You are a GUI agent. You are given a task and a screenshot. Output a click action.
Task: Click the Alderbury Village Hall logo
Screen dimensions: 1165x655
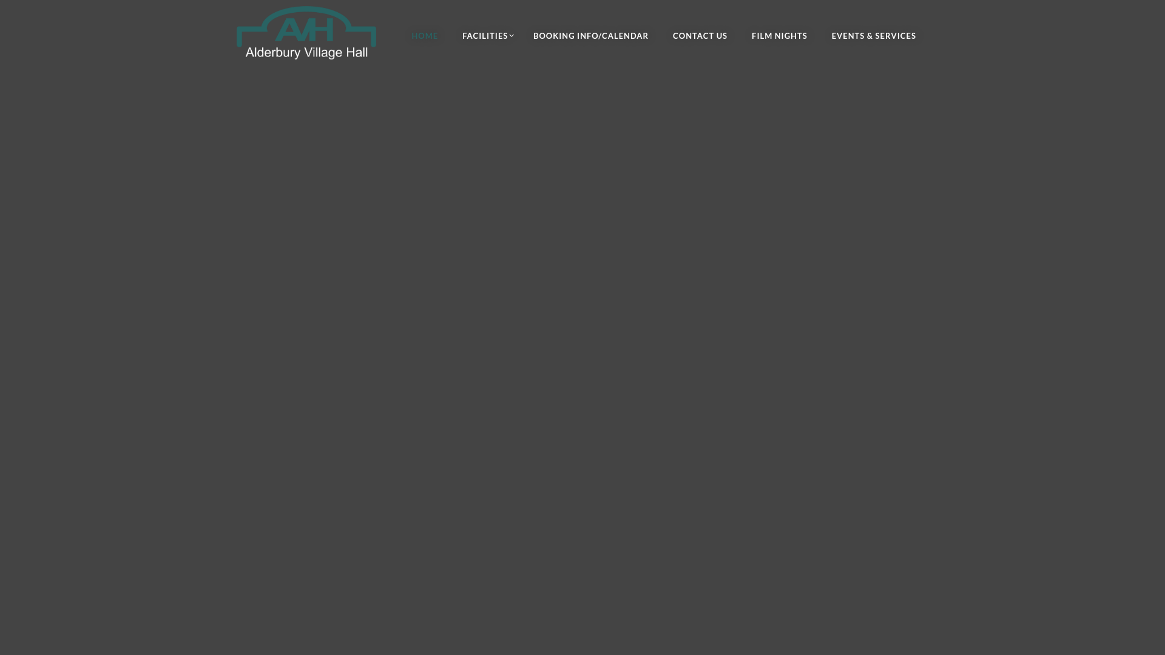tap(306, 33)
